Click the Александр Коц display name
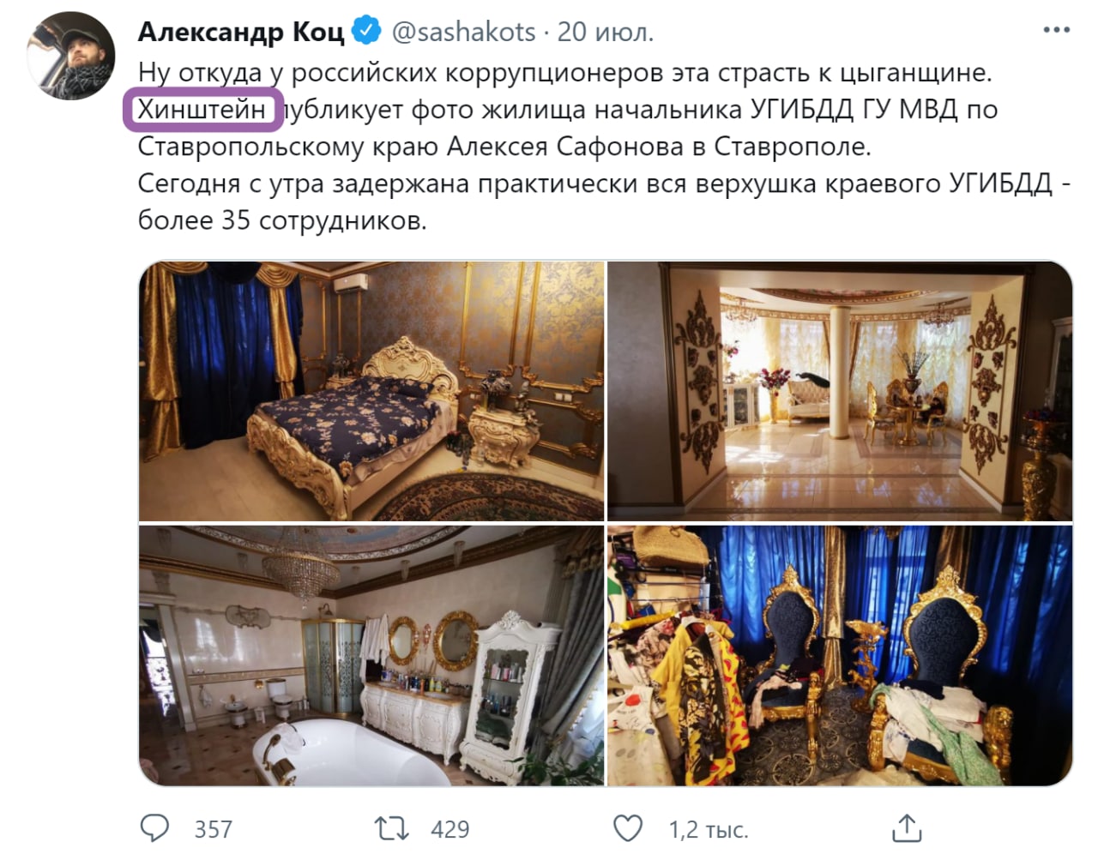Image resolution: width=1098 pixels, height=860 pixels. pyautogui.click(x=241, y=32)
